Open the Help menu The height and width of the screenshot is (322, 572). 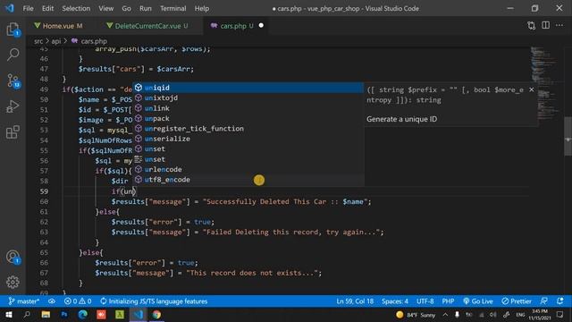pyautogui.click(x=202, y=8)
